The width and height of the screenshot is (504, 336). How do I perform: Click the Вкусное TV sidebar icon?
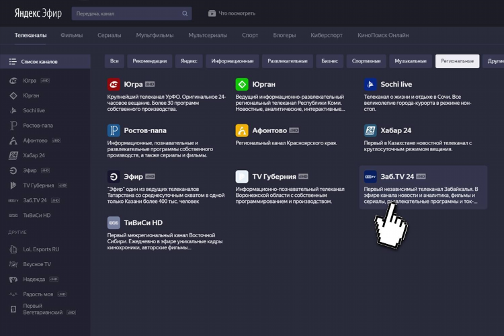click(x=13, y=264)
